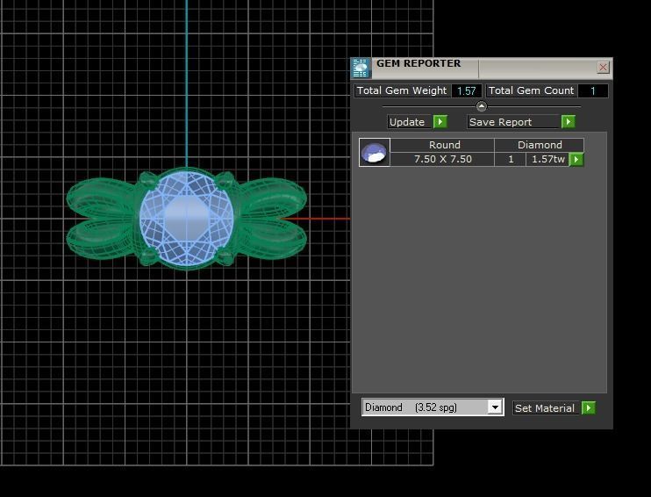
Task: Click the green arrow next to 1.57tw
Action: point(576,159)
